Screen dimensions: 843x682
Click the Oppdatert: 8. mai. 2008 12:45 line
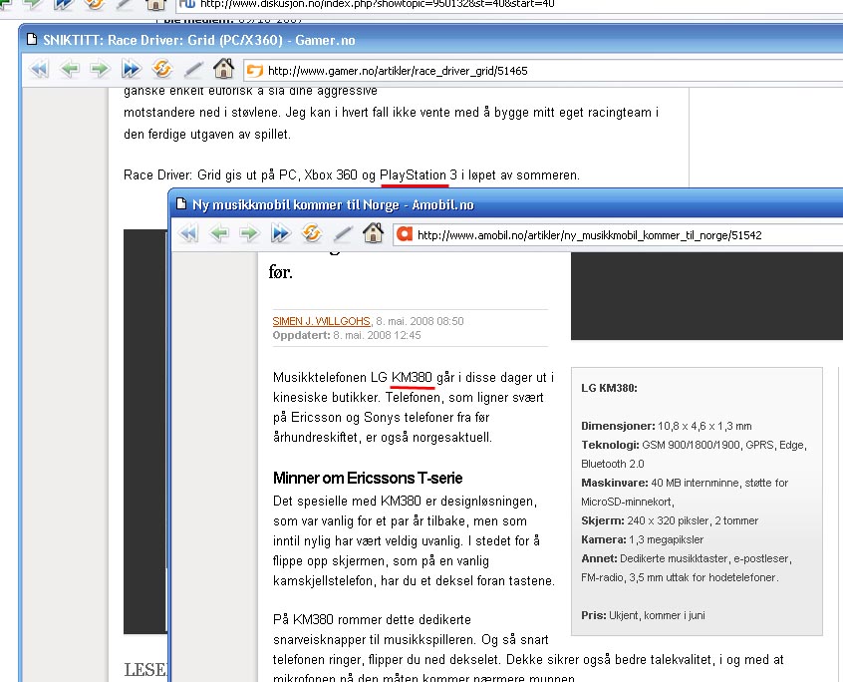tap(347, 335)
